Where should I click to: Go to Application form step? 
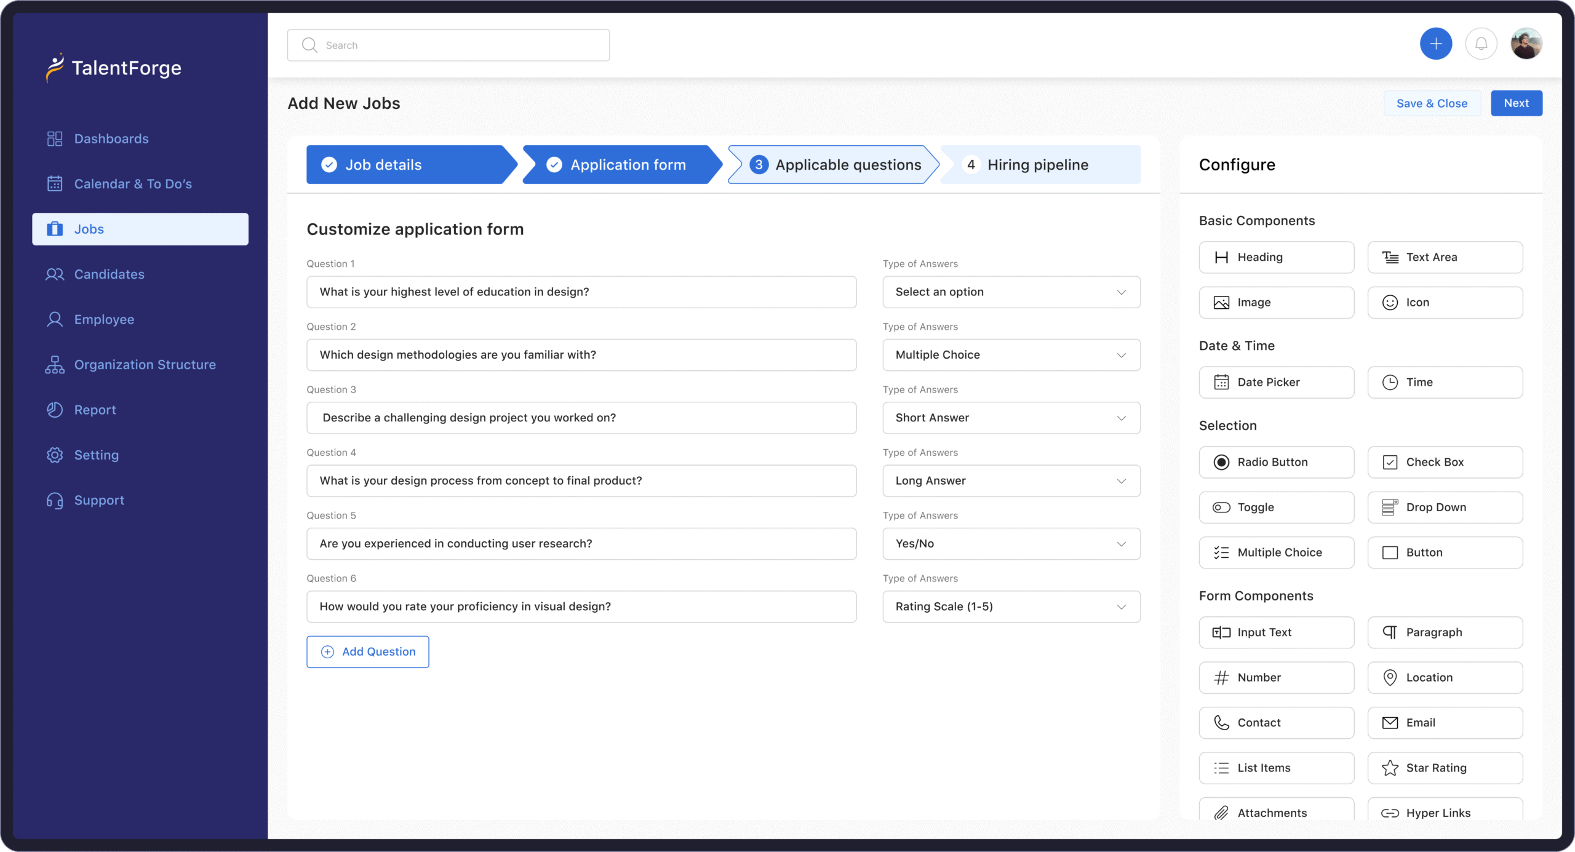pos(621,165)
